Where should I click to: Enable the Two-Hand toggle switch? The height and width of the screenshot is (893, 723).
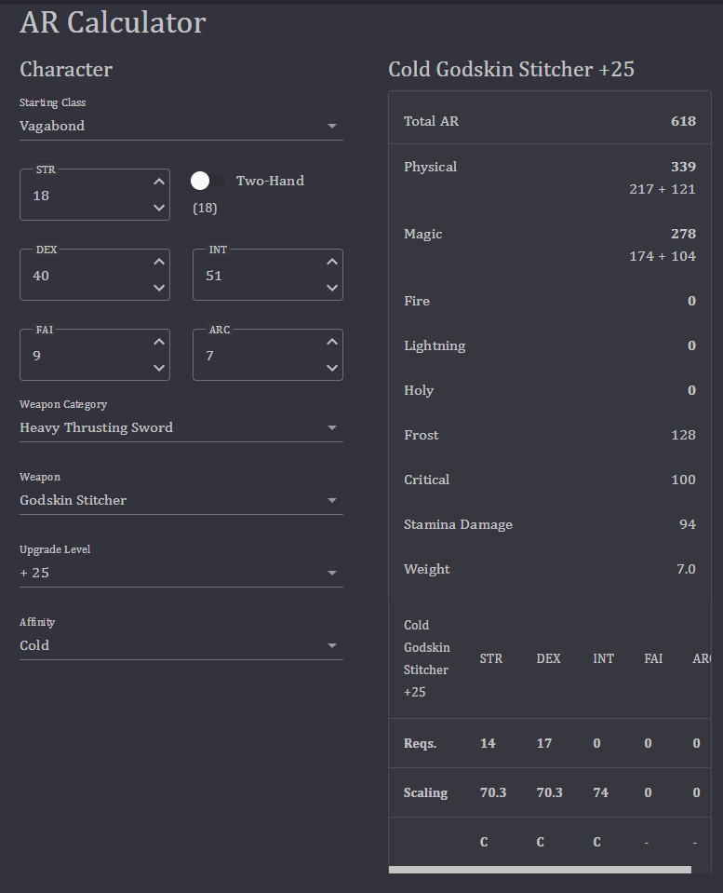[x=208, y=181]
